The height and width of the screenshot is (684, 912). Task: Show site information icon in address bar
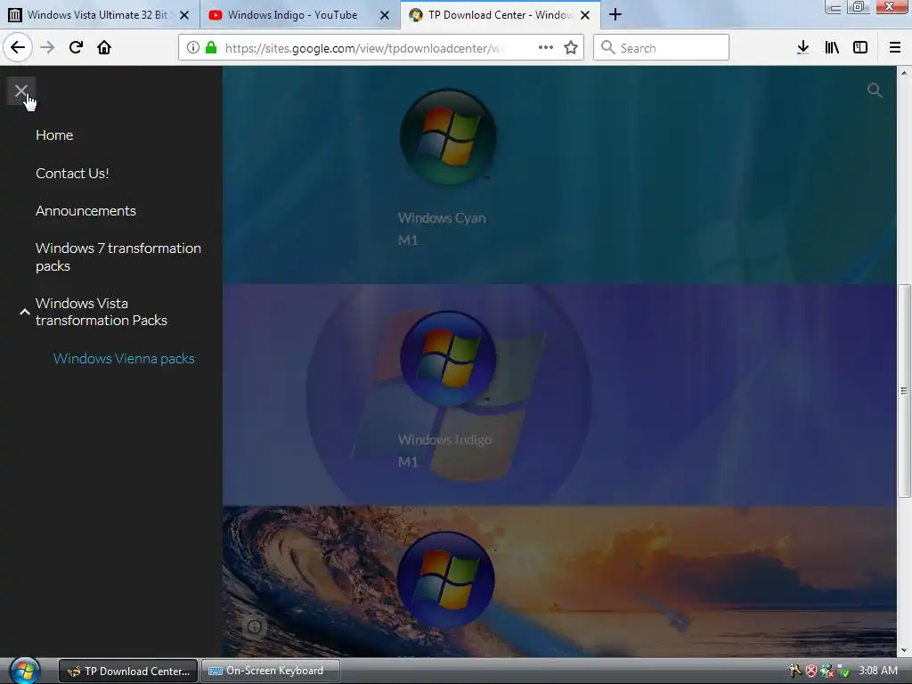(193, 48)
